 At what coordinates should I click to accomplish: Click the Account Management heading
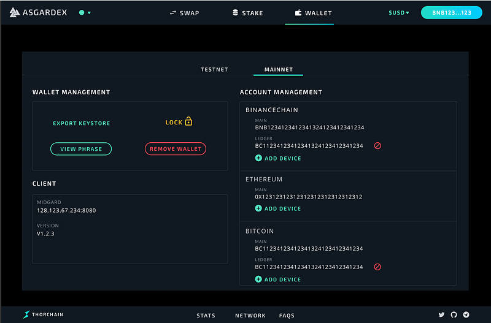(x=281, y=92)
